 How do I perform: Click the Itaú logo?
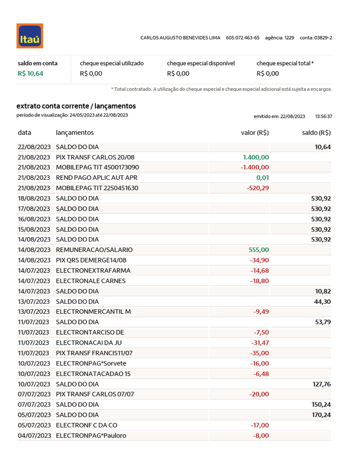click(x=30, y=36)
